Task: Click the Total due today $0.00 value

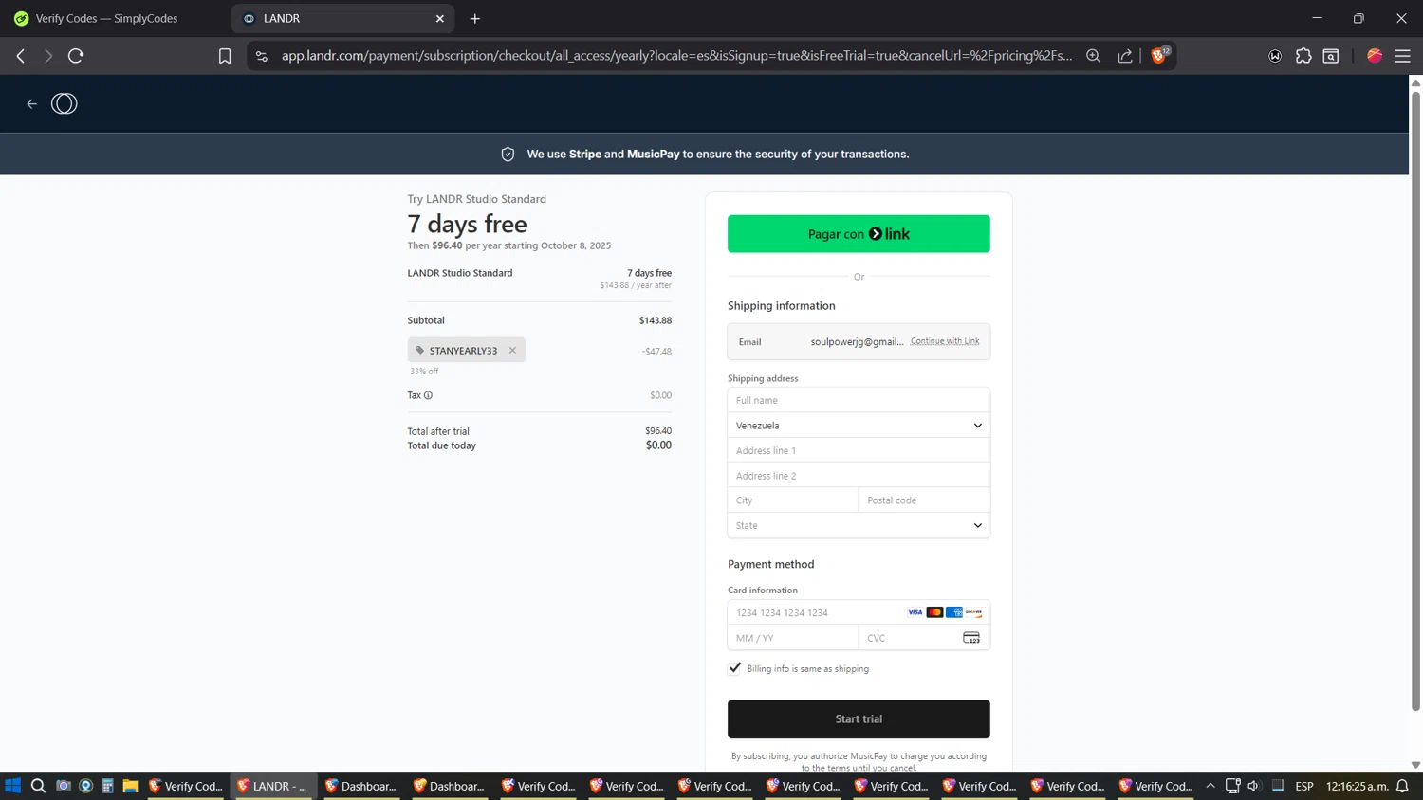Action: (x=658, y=445)
